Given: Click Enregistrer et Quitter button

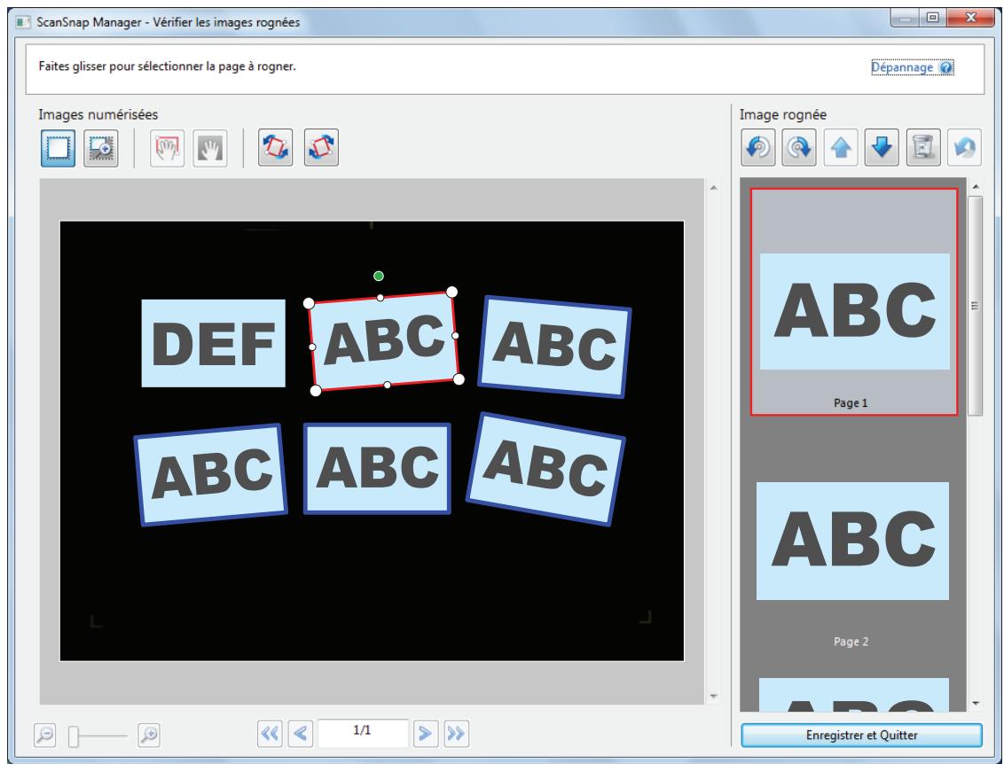Looking at the screenshot, I should tap(861, 736).
